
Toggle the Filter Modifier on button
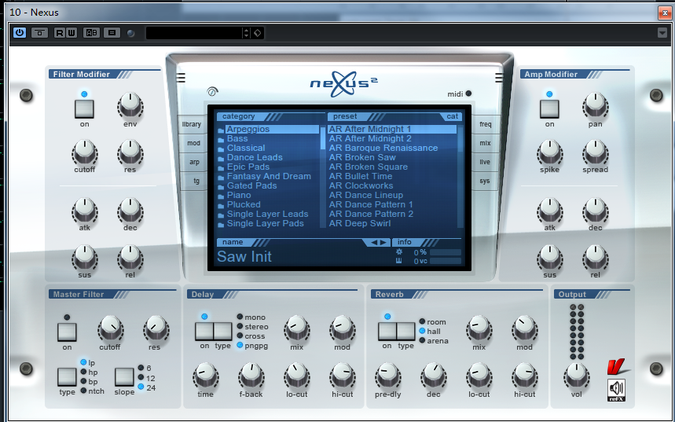(x=84, y=109)
